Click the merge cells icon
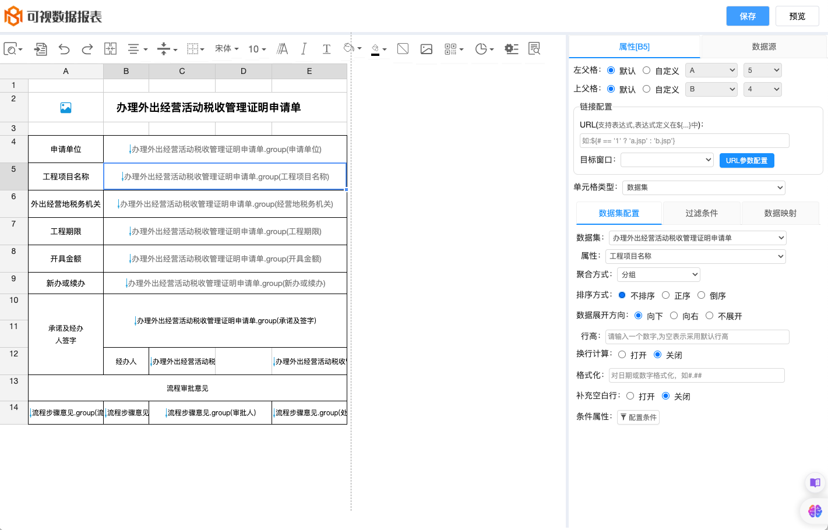The image size is (828, 530). 111,49
